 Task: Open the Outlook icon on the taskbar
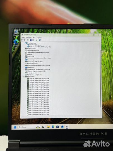[62, 127]
